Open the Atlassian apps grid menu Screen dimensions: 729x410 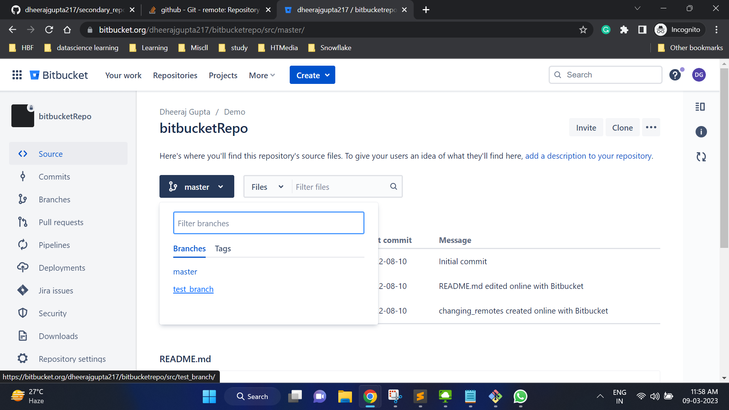pyautogui.click(x=17, y=75)
